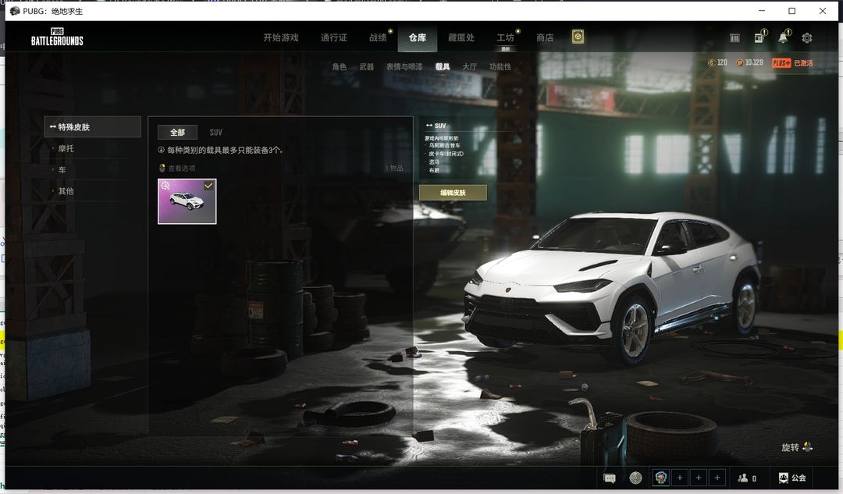This screenshot has width=843, height=494.
Task: Open the 战绩 tab
Action: click(378, 37)
